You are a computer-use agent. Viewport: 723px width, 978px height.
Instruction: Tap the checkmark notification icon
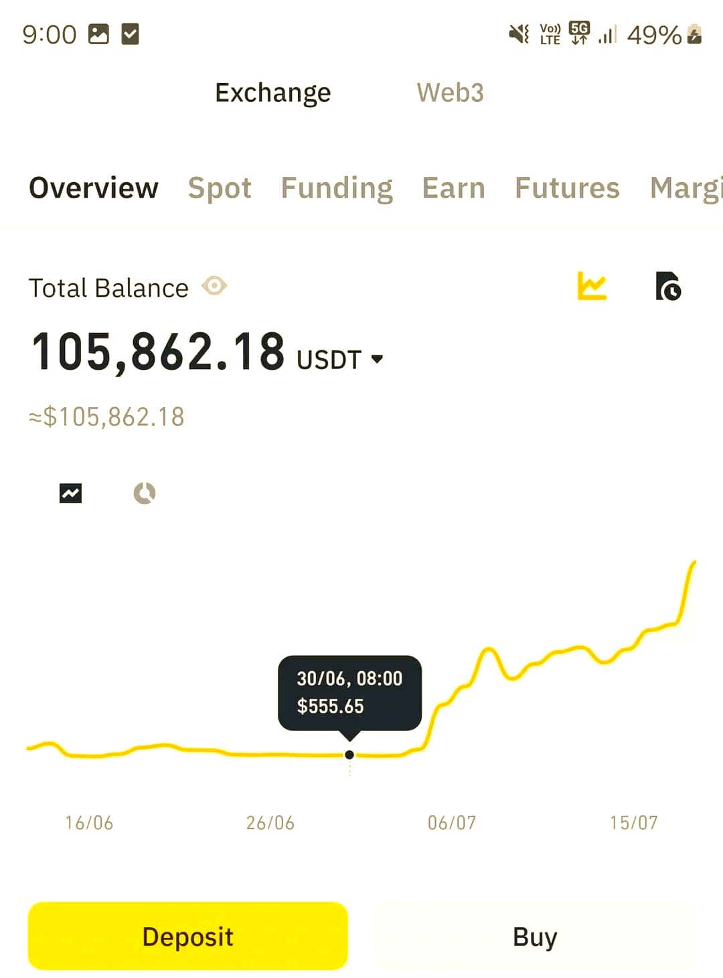130,34
